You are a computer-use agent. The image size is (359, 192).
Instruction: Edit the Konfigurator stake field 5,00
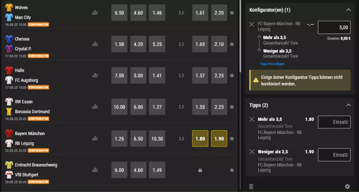pos(334,28)
